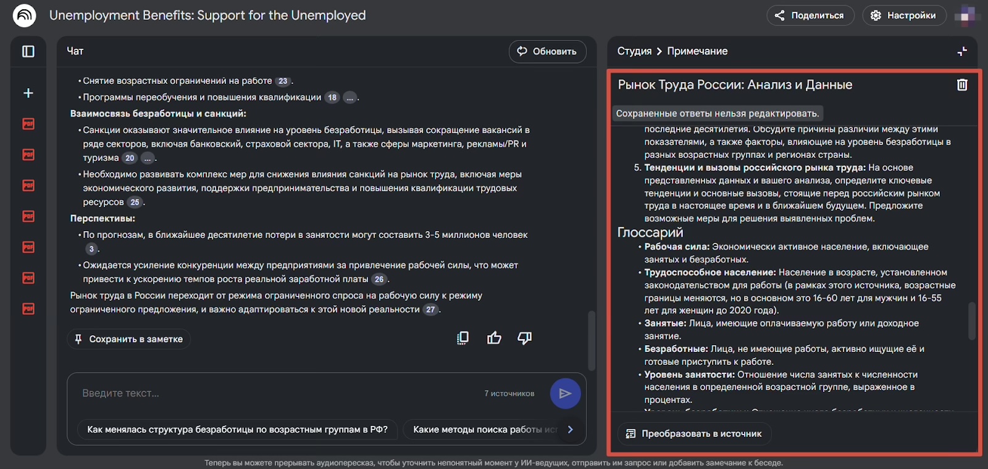The image size is (988, 469).
Task: Mark response with thumbs up
Action: tap(494, 338)
